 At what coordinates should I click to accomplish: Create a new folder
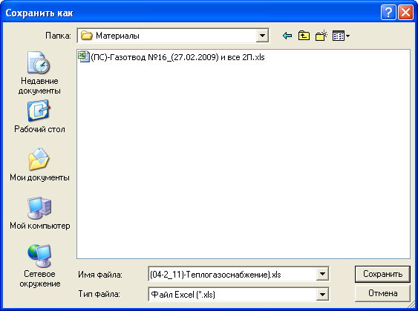(x=321, y=36)
